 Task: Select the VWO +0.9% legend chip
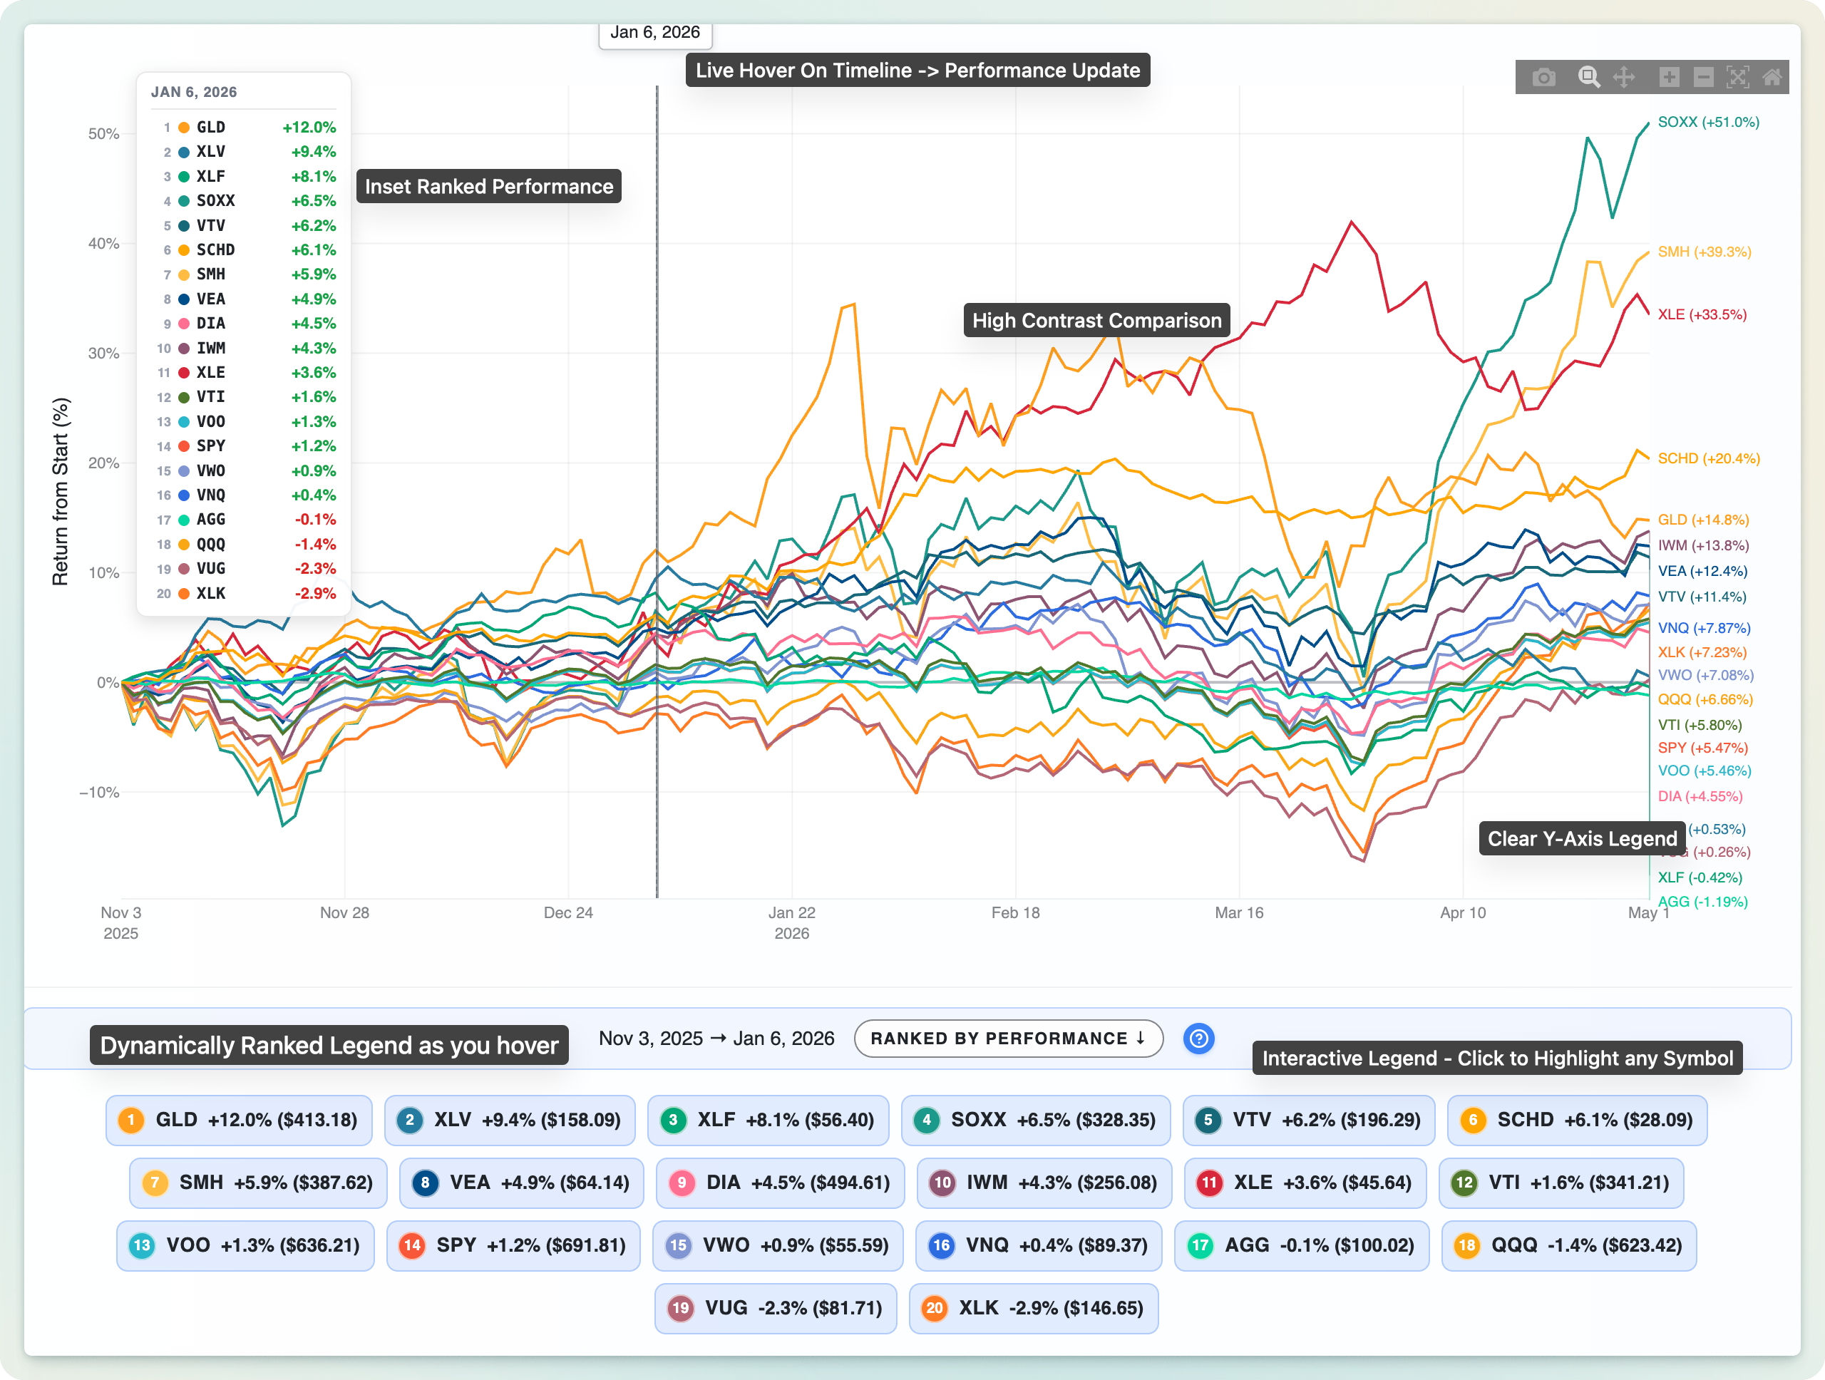tap(777, 1245)
